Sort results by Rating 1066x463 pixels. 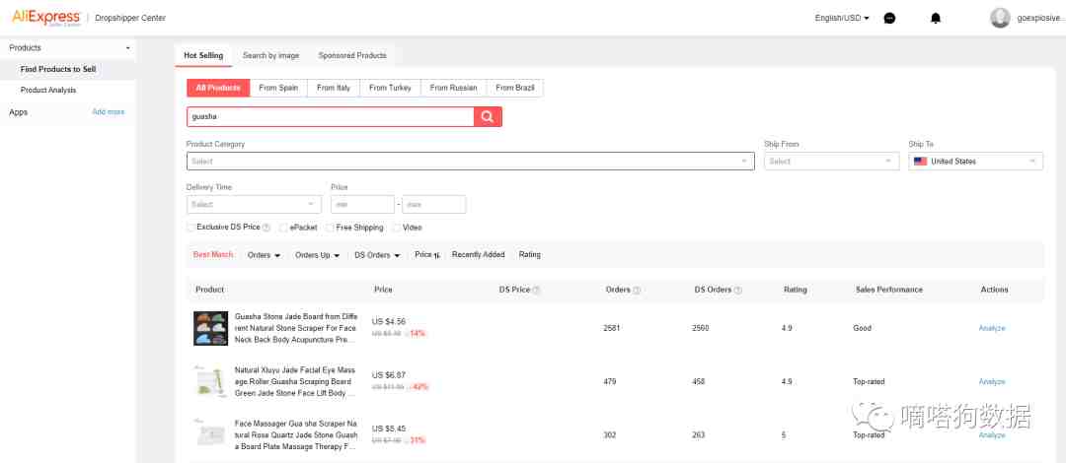530,254
